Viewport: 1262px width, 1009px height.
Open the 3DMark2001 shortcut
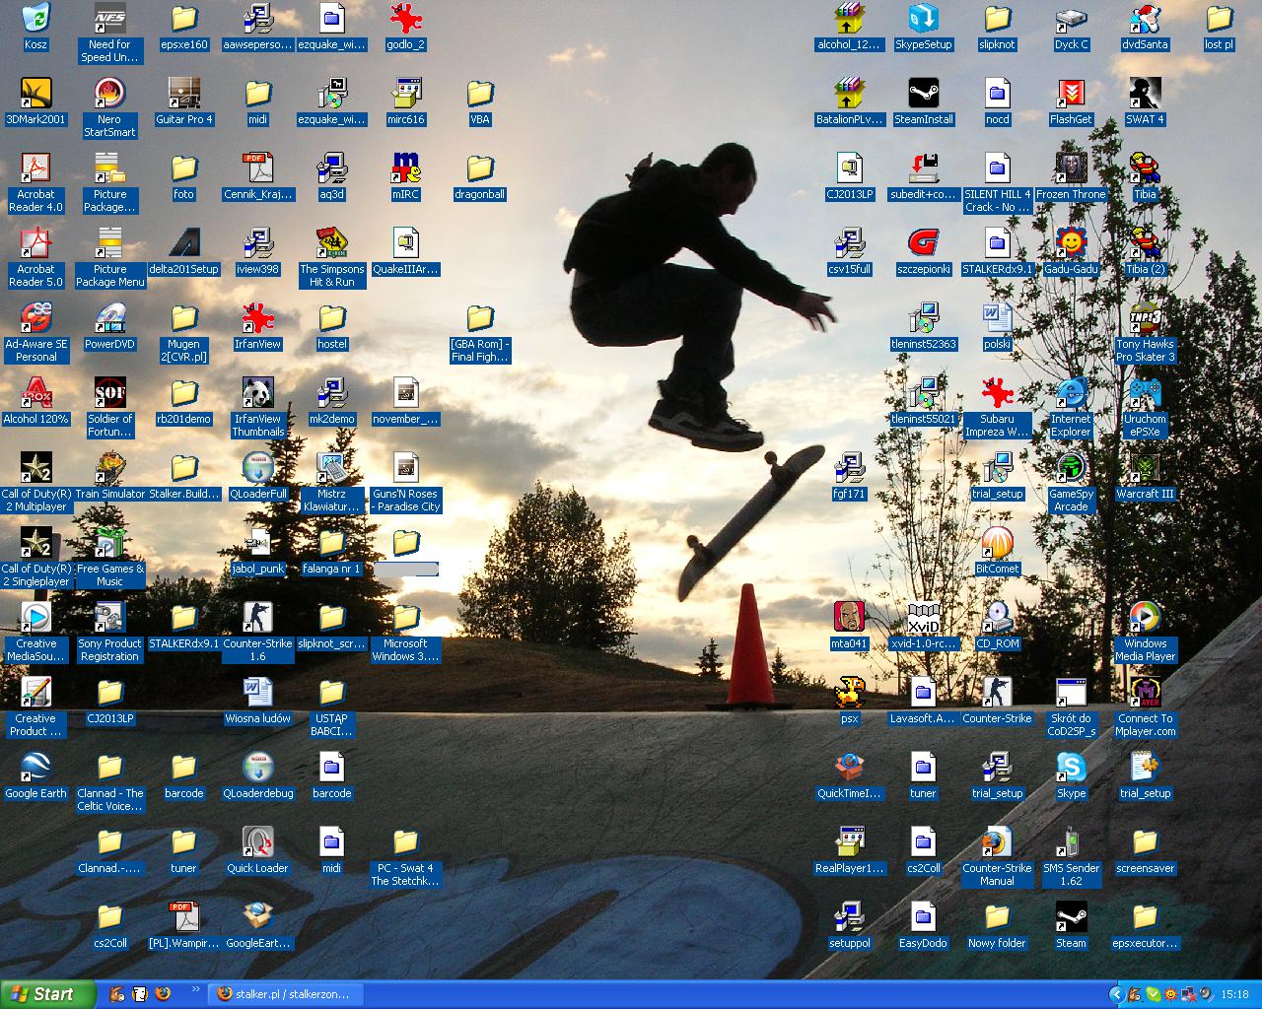[x=35, y=94]
